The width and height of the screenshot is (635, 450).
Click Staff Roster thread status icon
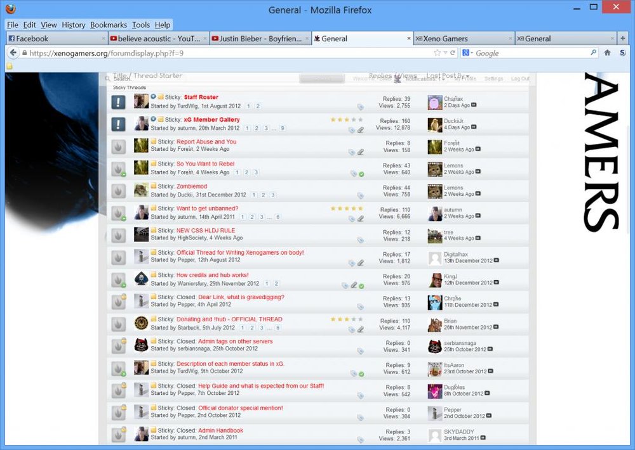pyautogui.click(x=118, y=102)
